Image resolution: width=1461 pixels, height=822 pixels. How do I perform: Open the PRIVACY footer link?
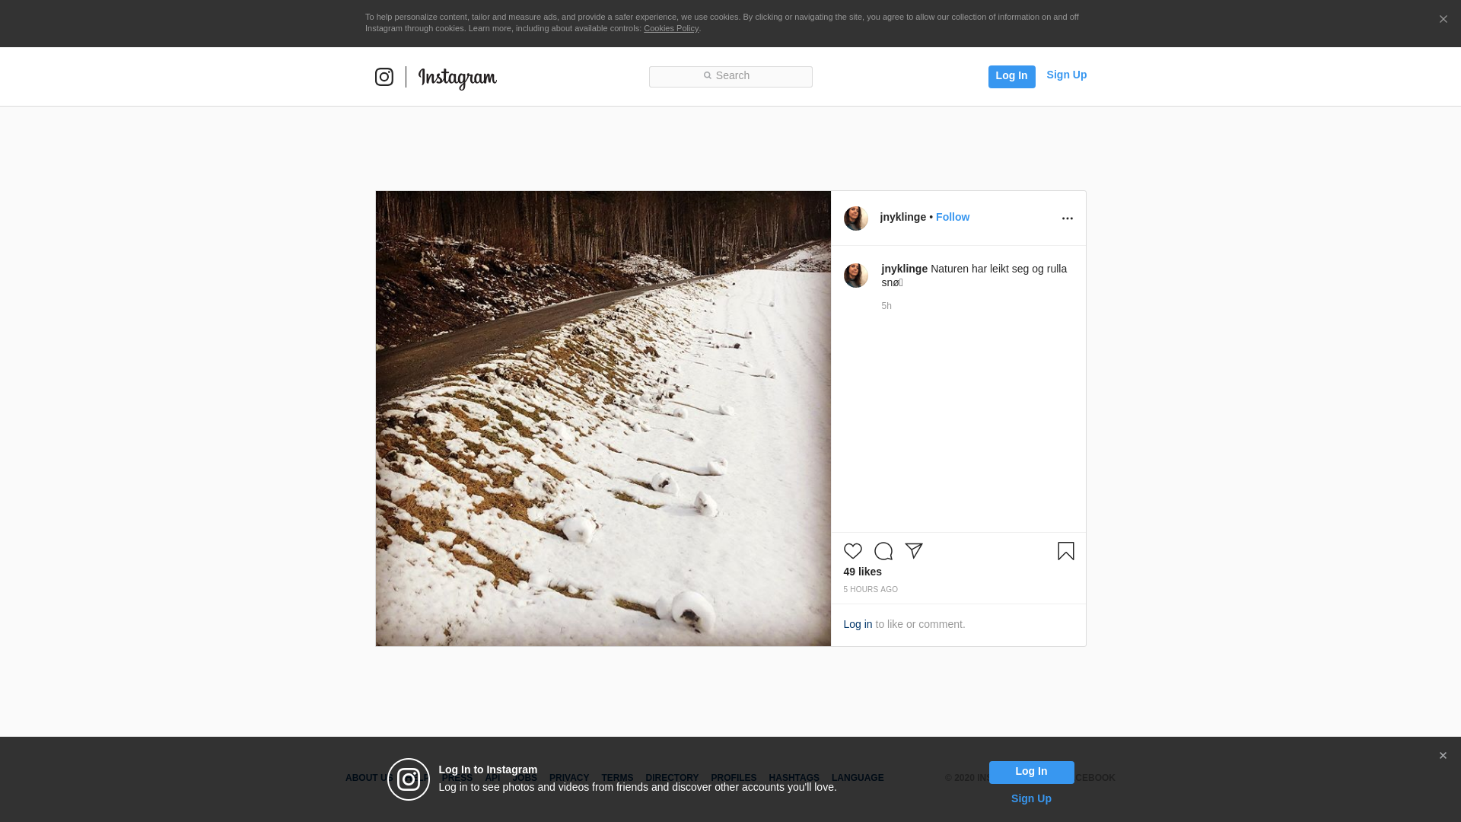569,778
